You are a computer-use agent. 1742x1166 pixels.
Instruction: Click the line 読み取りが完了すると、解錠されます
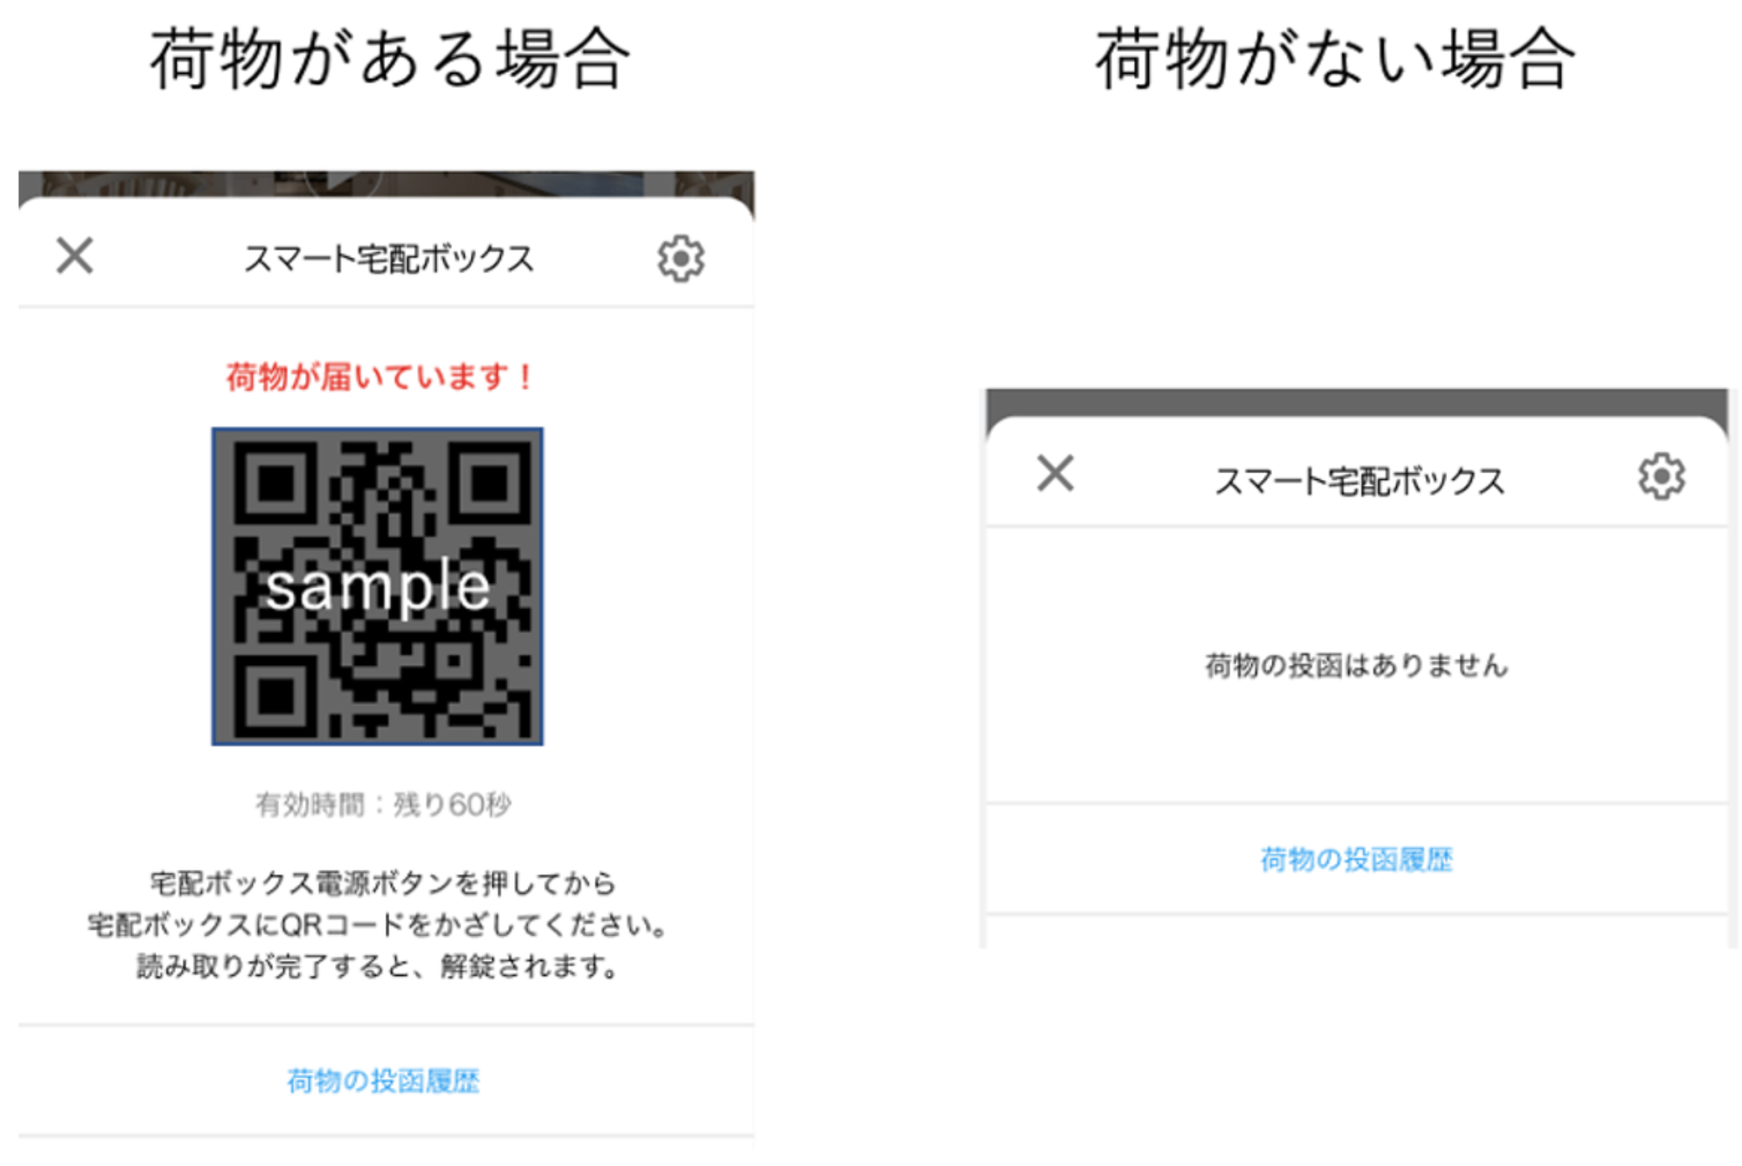(379, 967)
